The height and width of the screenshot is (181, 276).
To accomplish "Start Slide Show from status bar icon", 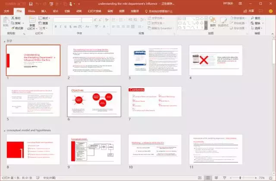I will [x=224, y=178].
